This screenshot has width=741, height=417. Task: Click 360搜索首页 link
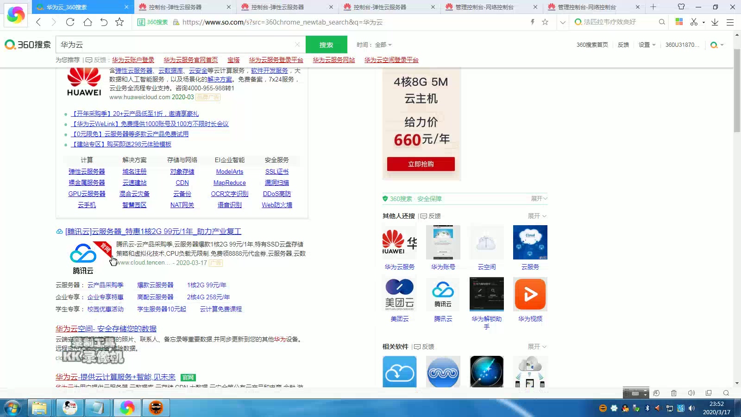click(592, 44)
